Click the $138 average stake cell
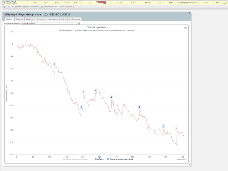 (57, 3)
